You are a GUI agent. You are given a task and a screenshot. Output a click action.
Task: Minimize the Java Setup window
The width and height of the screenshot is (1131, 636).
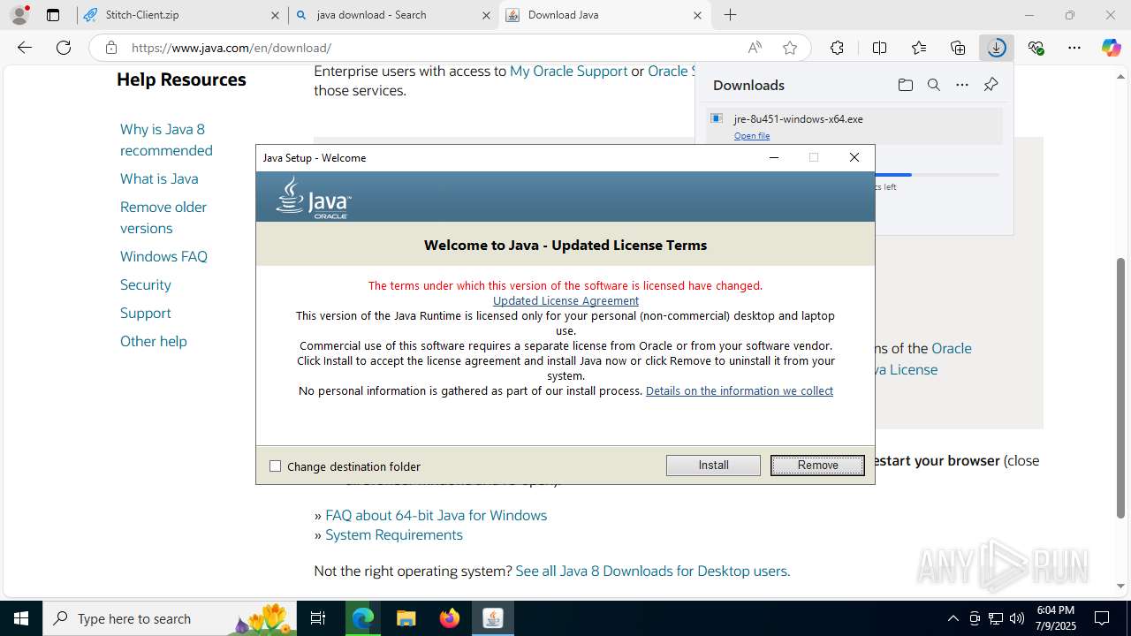tap(774, 157)
